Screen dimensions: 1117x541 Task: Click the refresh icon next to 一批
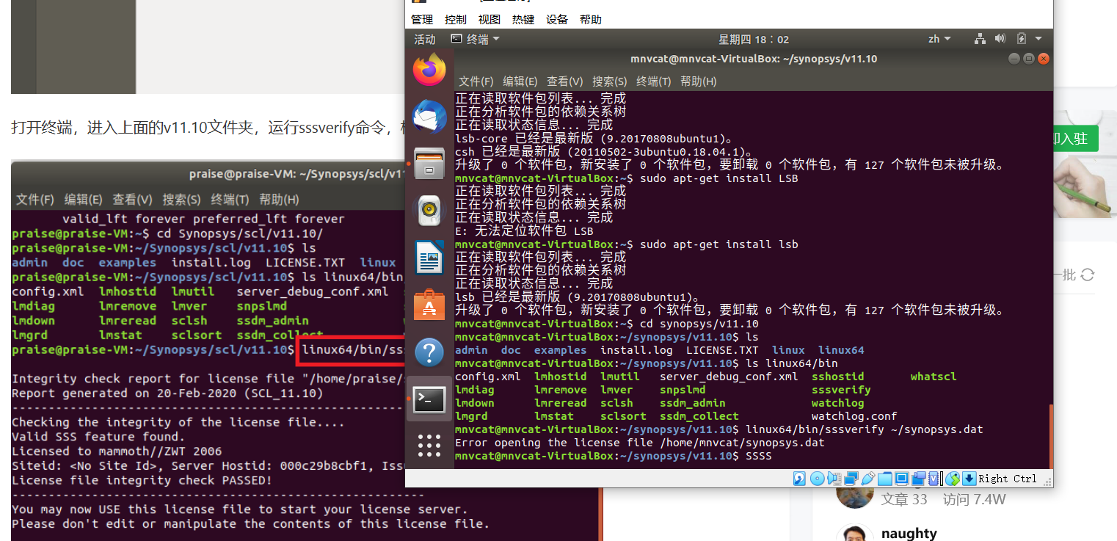1088,275
